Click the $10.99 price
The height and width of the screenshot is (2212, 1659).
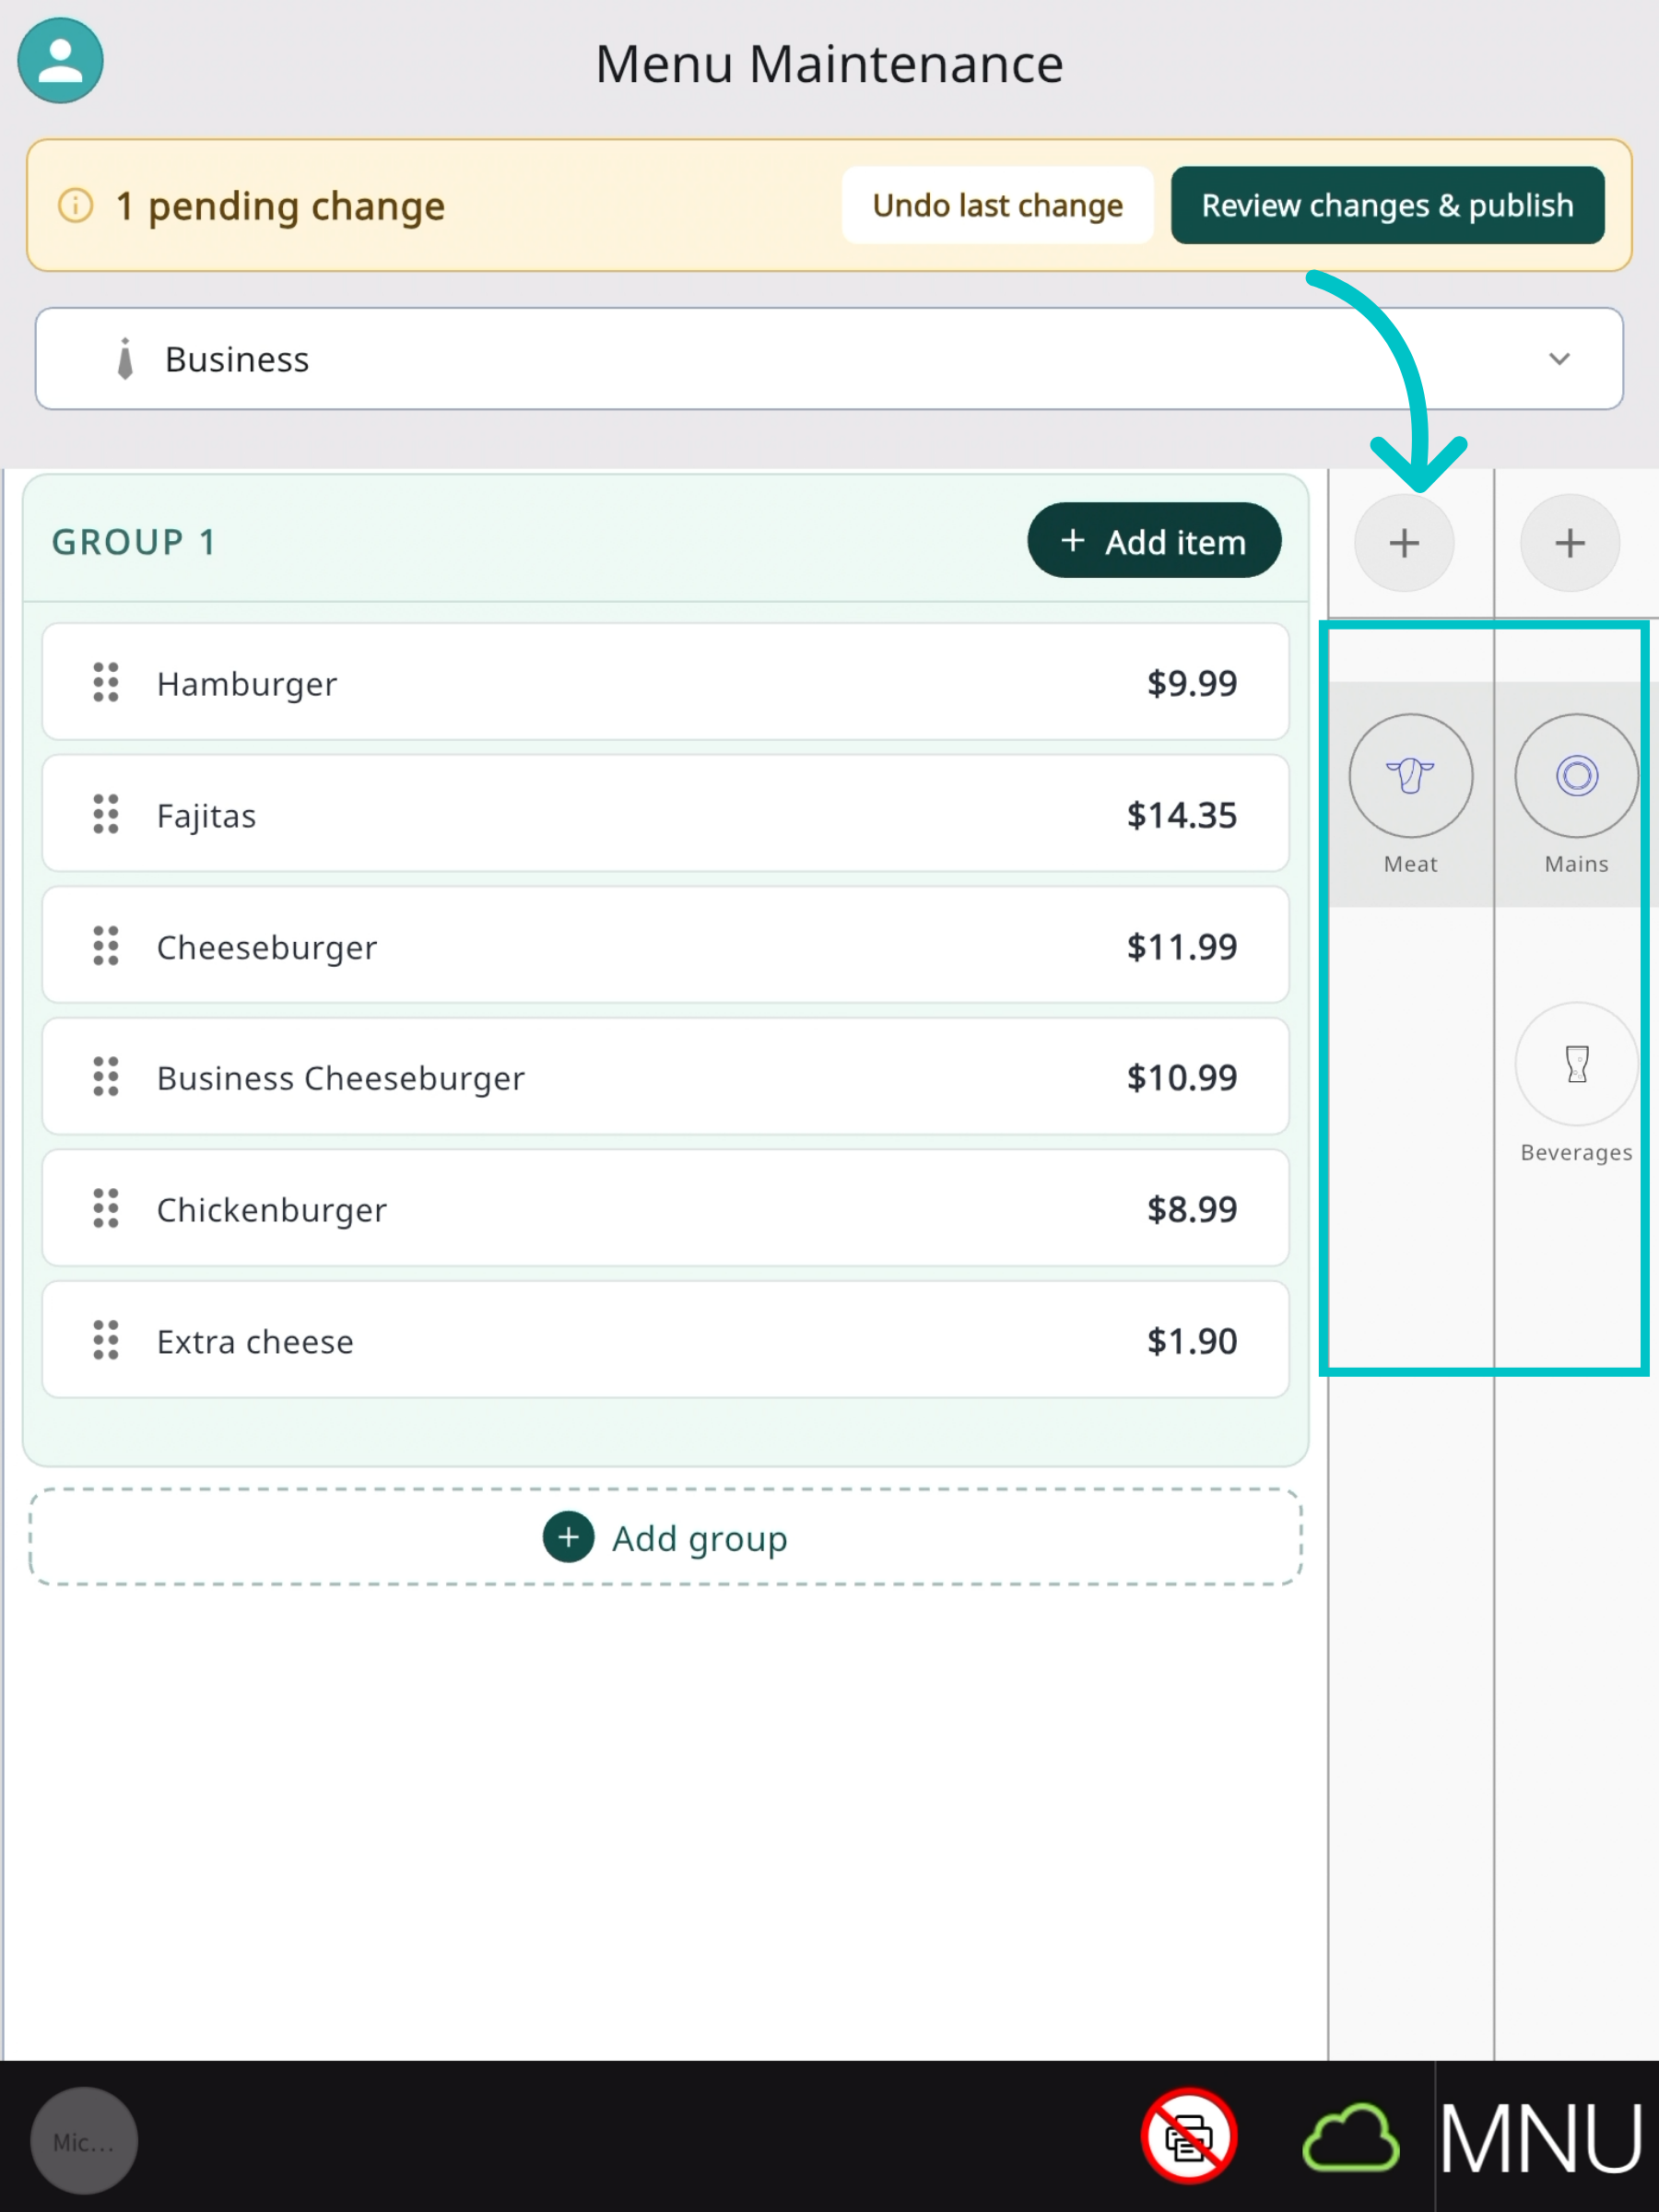(1181, 1077)
